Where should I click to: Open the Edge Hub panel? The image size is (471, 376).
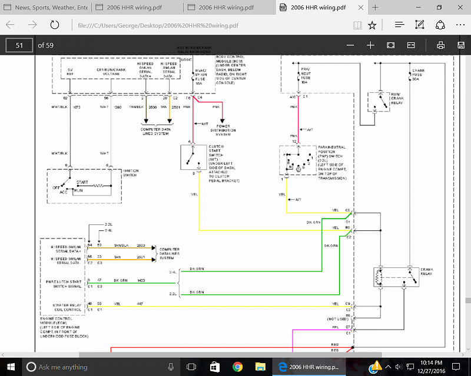coord(400,25)
